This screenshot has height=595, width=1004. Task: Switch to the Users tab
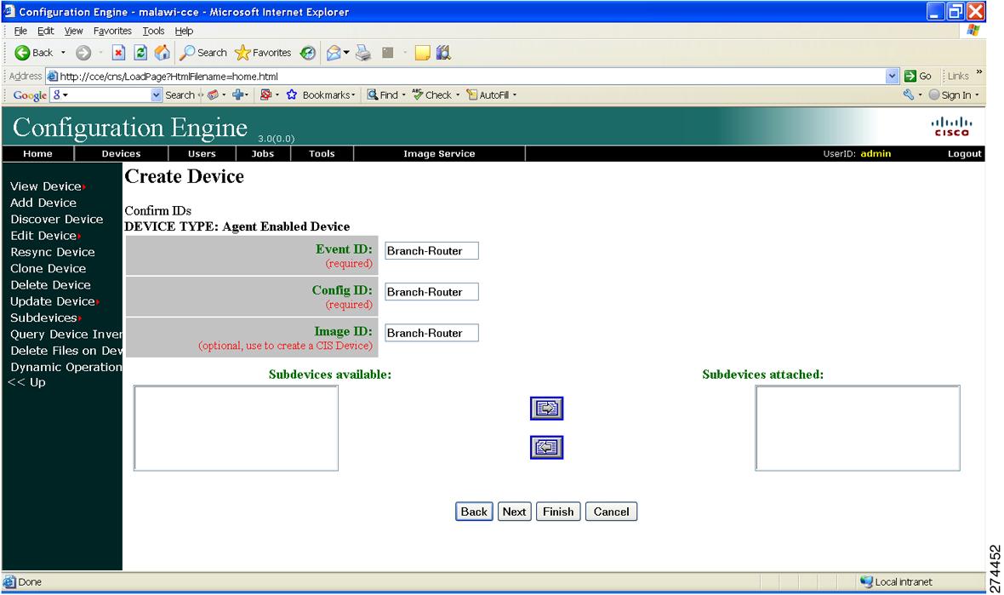point(202,154)
